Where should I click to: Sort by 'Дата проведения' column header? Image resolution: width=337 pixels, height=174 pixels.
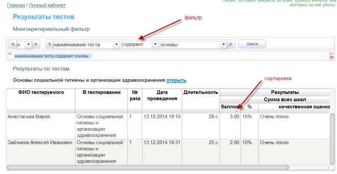point(162,95)
